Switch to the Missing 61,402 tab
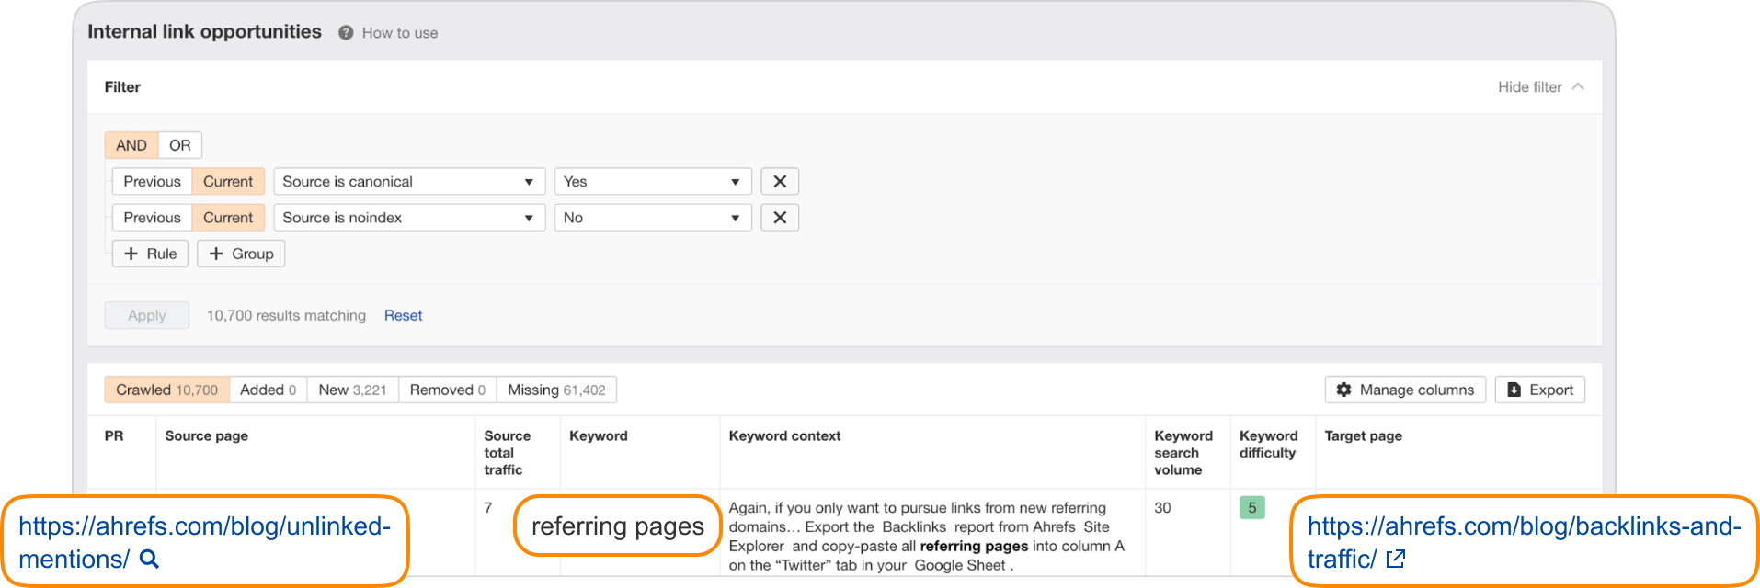The width and height of the screenshot is (1760, 588). [556, 390]
